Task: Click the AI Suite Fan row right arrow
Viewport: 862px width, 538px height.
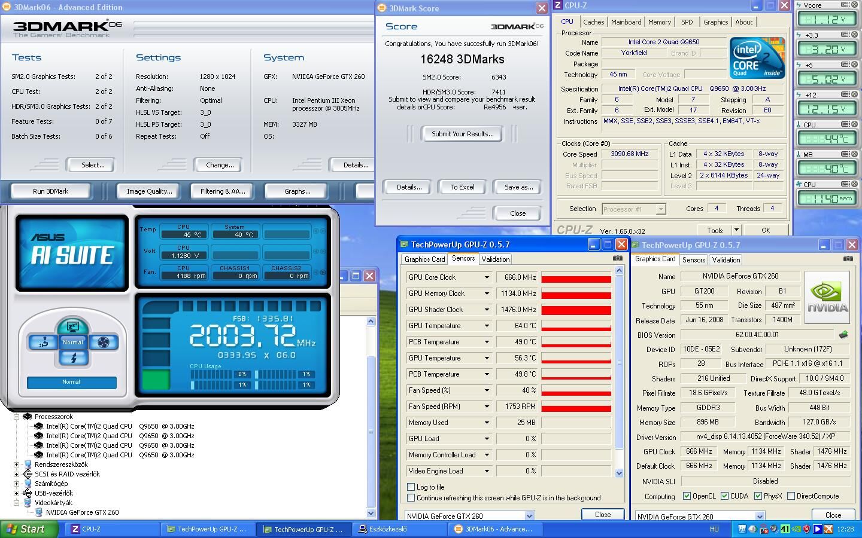Action: (x=323, y=272)
